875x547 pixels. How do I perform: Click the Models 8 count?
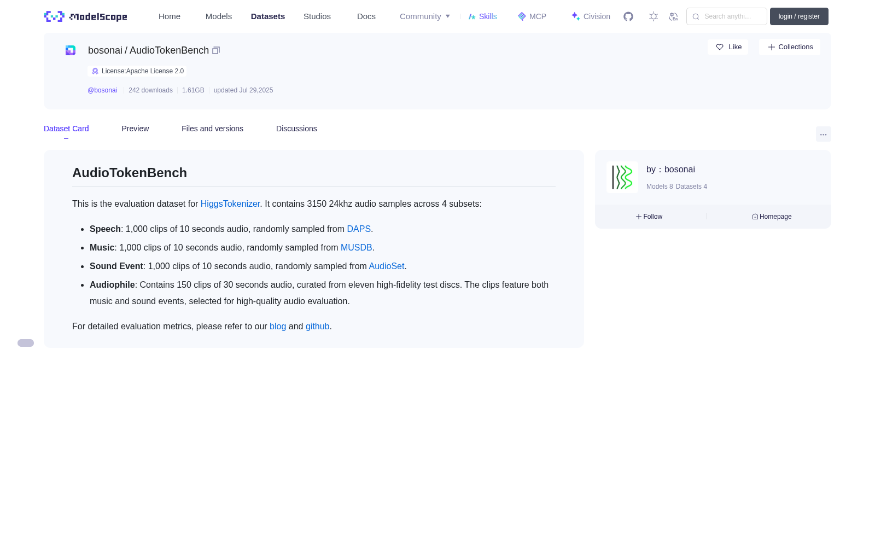tap(660, 187)
